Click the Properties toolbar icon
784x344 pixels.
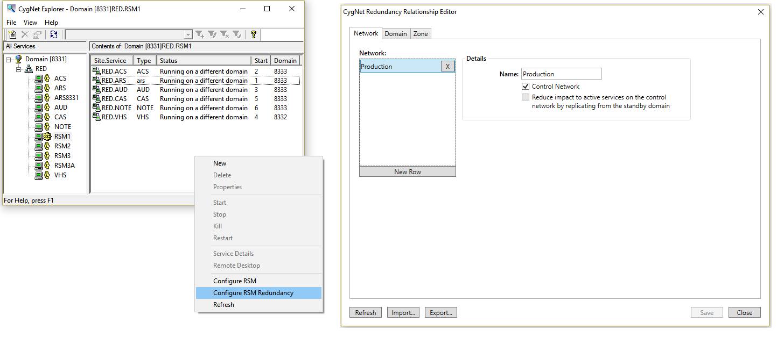37,34
